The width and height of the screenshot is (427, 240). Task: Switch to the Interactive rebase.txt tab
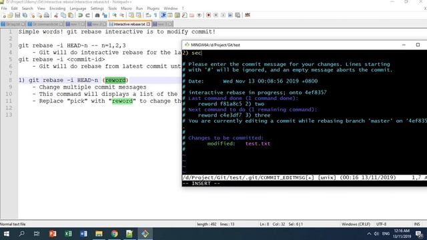click(x=129, y=24)
